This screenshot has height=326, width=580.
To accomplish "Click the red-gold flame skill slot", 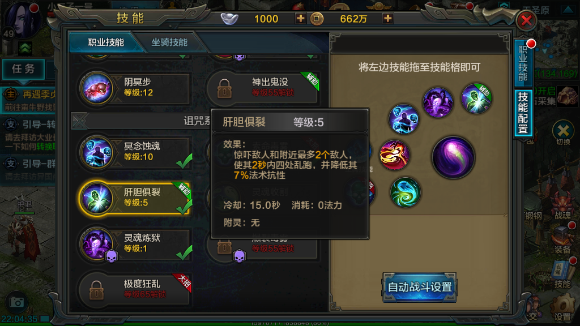I will [394, 155].
